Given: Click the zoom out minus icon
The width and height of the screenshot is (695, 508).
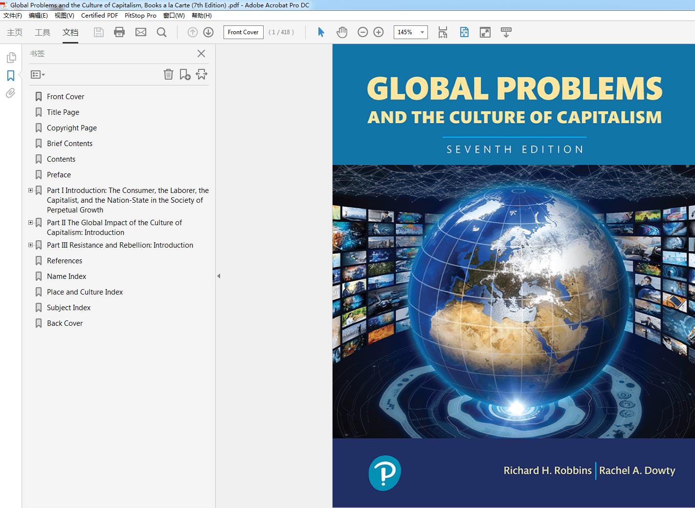Looking at the screenshot, I should pos(362,32).
